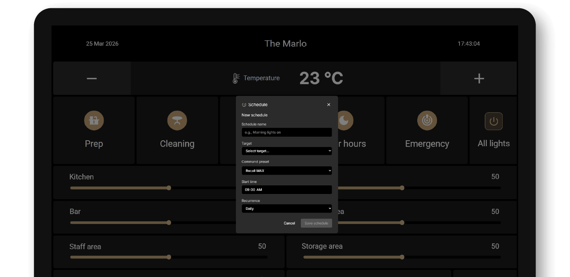Click the thermometer Temperature icon
This screenshot has width=570, height=277.
pyautogui.click(x=236, y=78)
